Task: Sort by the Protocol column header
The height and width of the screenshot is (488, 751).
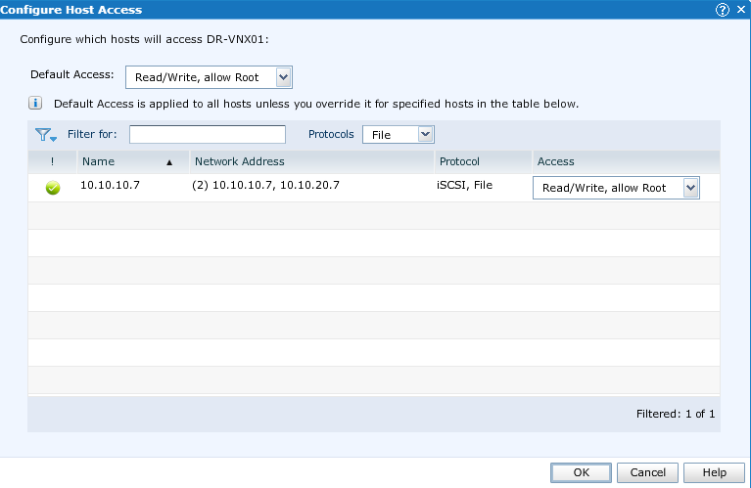Action: pyautogui.click(x=459, y=161)
